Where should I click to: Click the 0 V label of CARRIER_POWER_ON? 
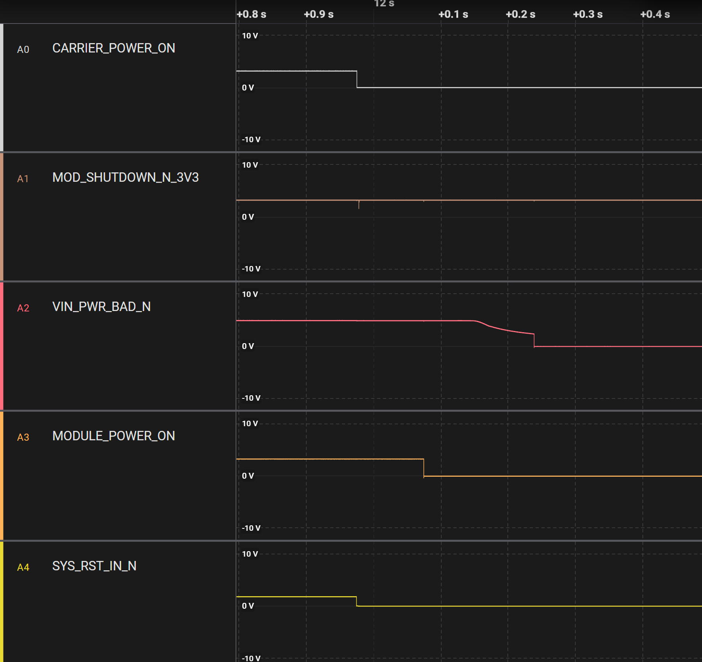(248, 88)
